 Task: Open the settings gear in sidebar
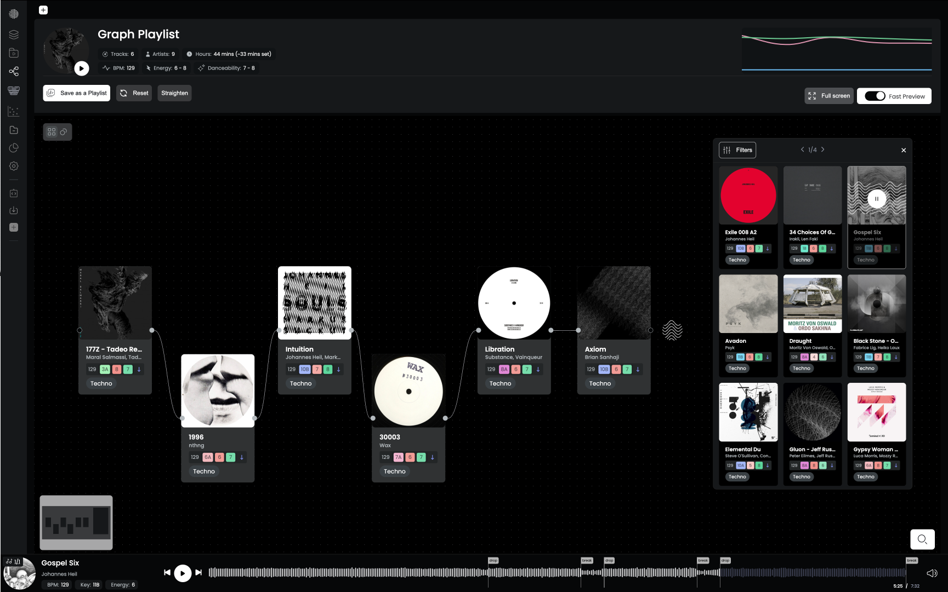14,166
